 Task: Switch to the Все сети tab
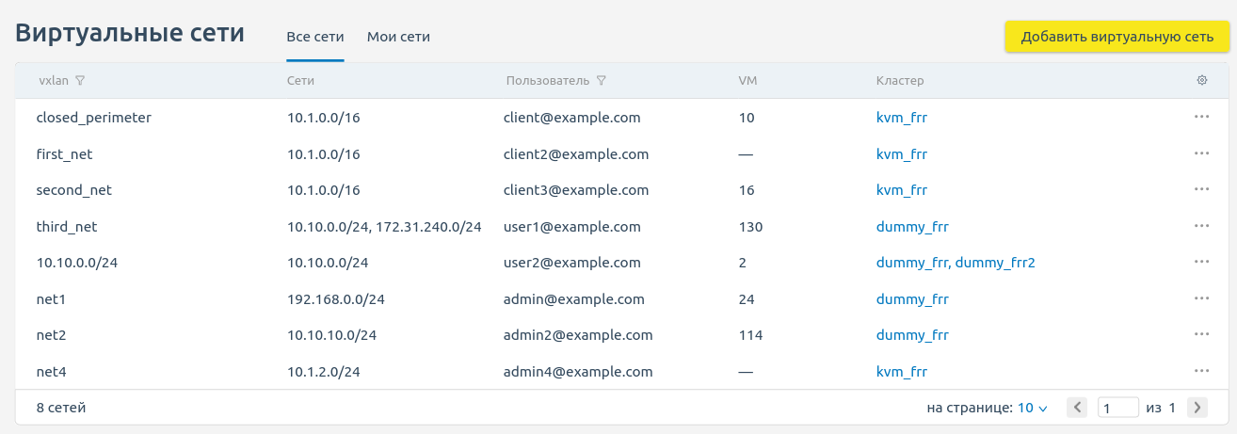(x=315, y=38)
